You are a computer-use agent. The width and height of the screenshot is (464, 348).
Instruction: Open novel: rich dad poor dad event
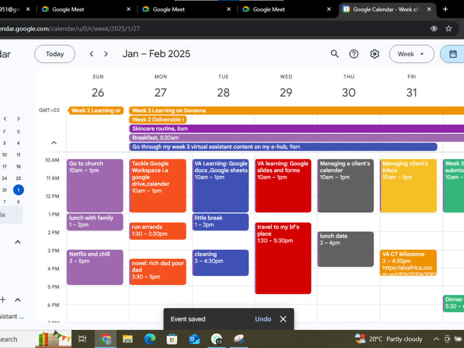[158, 271]
